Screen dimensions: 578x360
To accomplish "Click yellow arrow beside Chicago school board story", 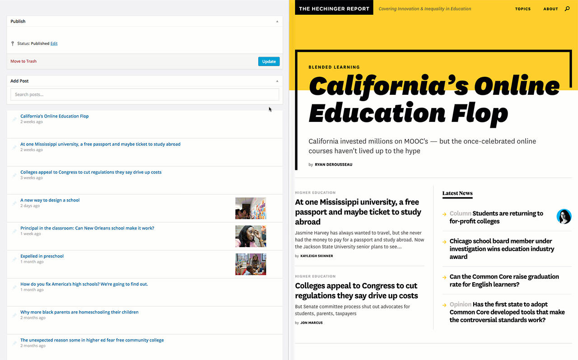I will pos(444,242).
